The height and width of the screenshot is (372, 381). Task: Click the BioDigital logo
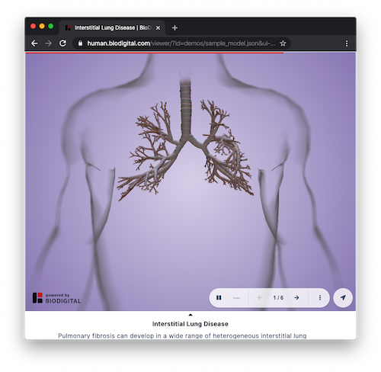56,298
